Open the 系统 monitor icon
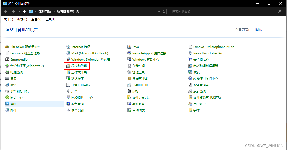Screen dimensions: 287x150 [x=7, y=104]
